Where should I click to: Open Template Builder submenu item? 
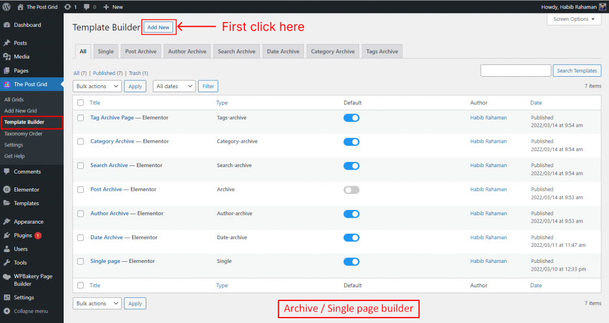point(24,122)
